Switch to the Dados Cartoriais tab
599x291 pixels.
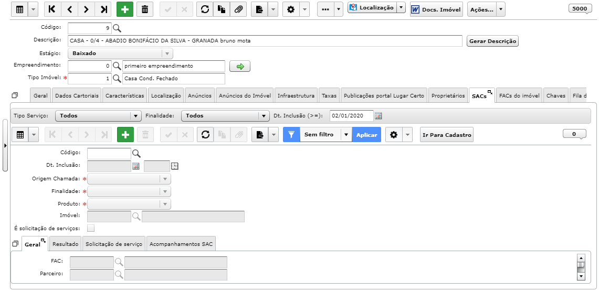pyautogui.click(x=77, y=96)
